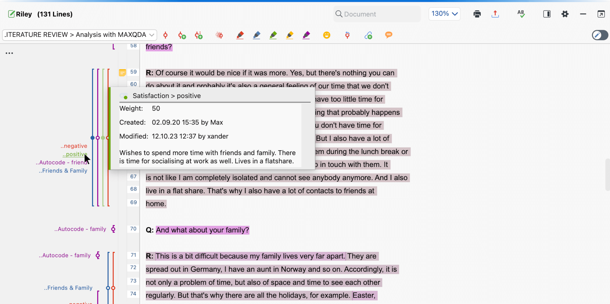Select the red highlighter pen
610x304 pixels.
(x=240, y=35)
